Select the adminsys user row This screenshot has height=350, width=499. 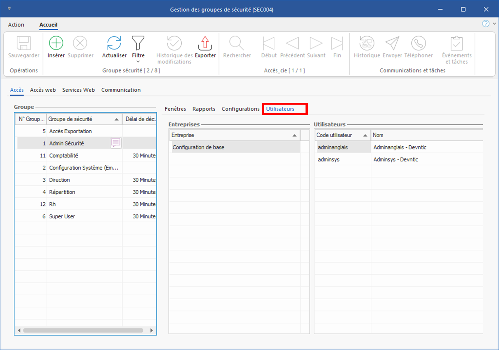(x=329, y=159)
